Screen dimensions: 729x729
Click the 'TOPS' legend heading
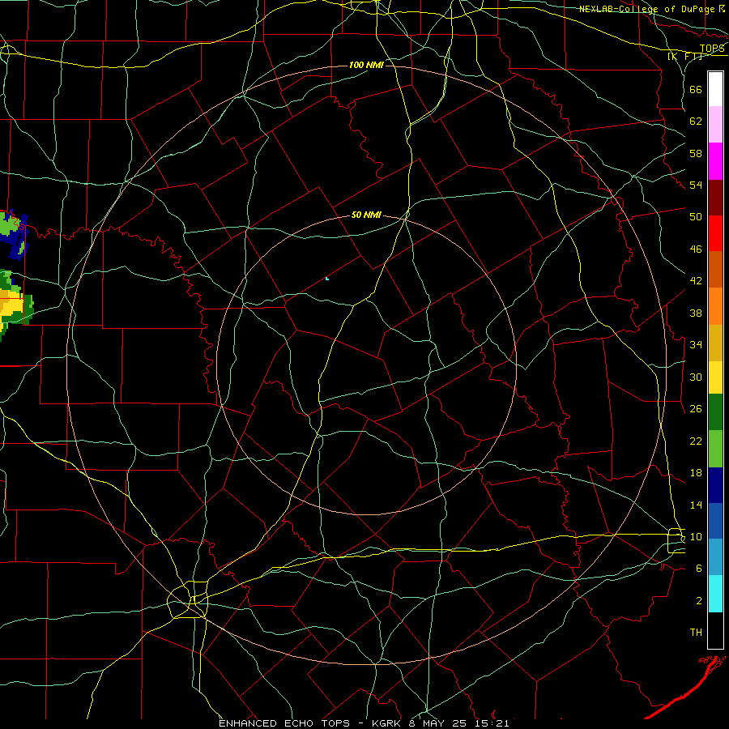pyautogui.click(x=712, y=49)
